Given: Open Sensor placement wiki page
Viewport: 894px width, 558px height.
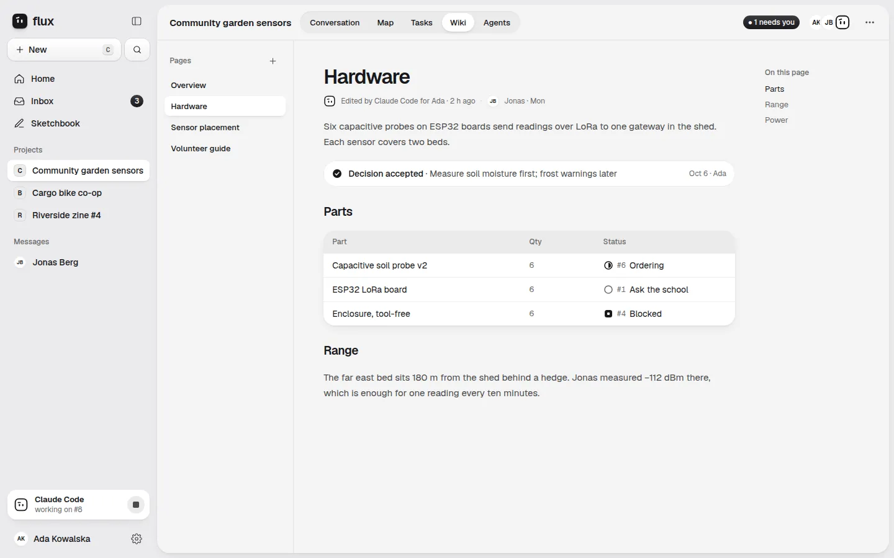Looking at the screenshot, I should pyautogui.click(x=225, y=127).
